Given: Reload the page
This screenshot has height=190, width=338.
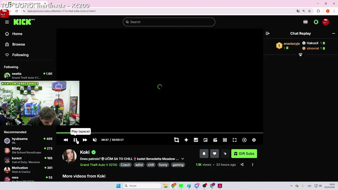Looking at the screenshot, I should click(16, 11).
